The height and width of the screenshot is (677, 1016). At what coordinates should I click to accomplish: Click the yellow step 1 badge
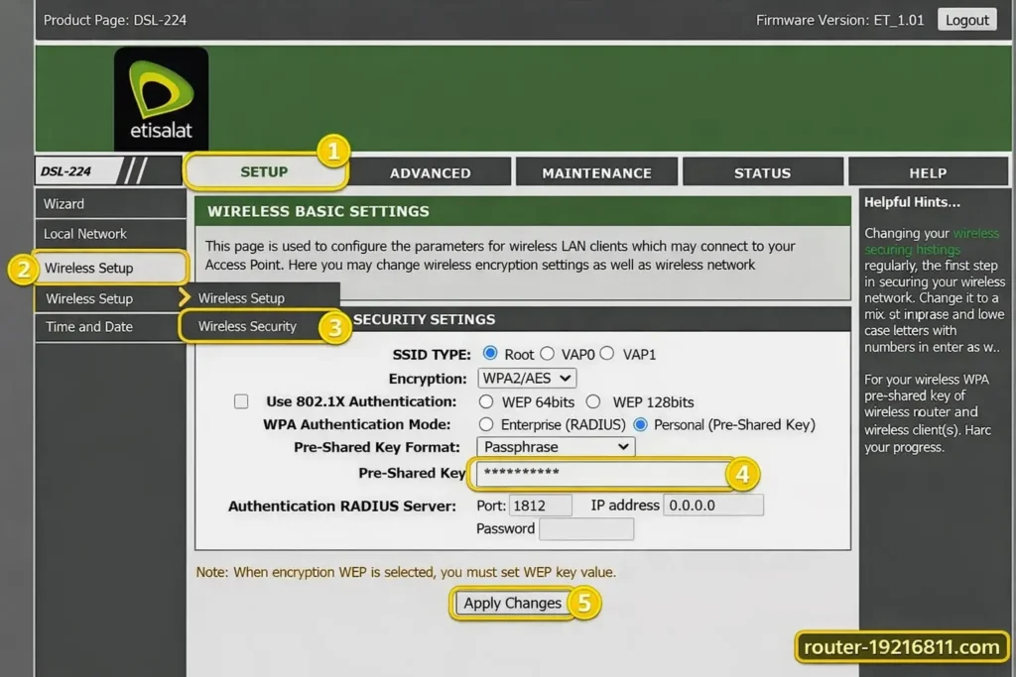click(x=333, y=151)
